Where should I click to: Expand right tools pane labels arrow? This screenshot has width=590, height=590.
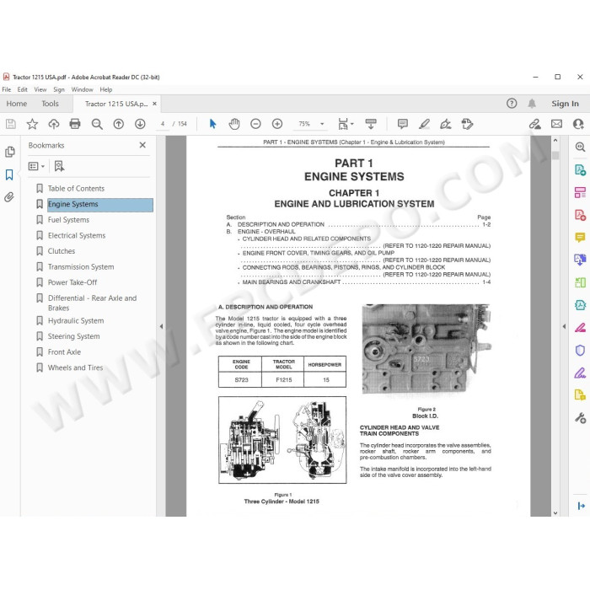(x=581, y=506)
